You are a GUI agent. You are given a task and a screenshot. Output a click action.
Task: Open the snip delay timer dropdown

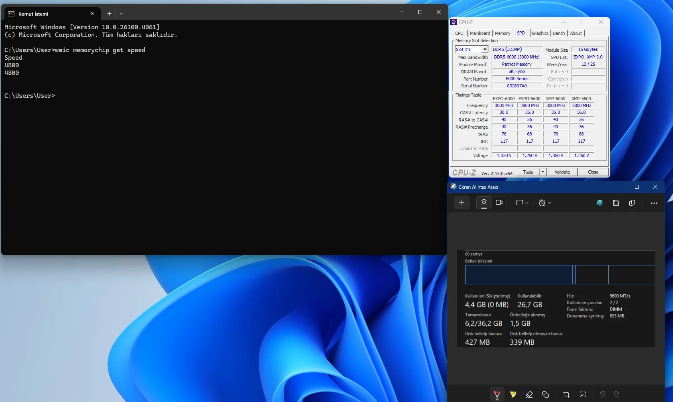click(x=545, y=203)
